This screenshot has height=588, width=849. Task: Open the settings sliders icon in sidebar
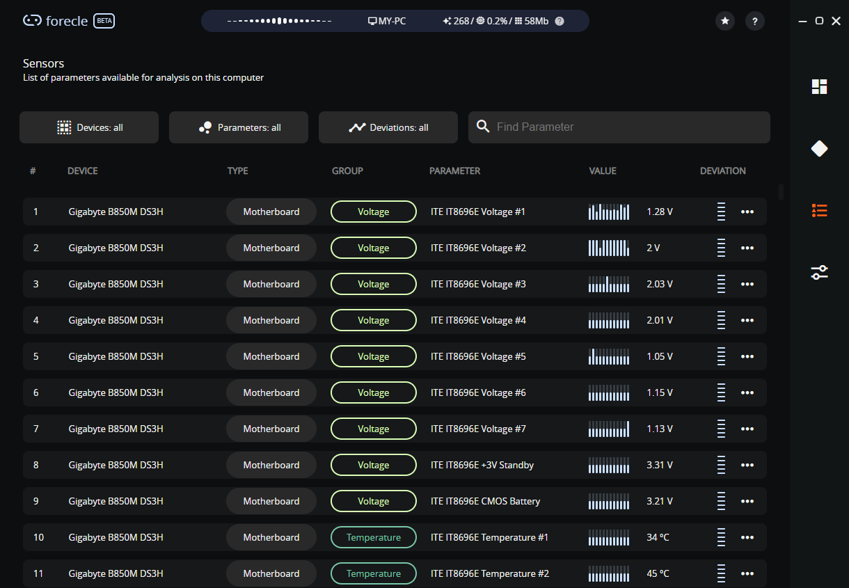(819, 272)
